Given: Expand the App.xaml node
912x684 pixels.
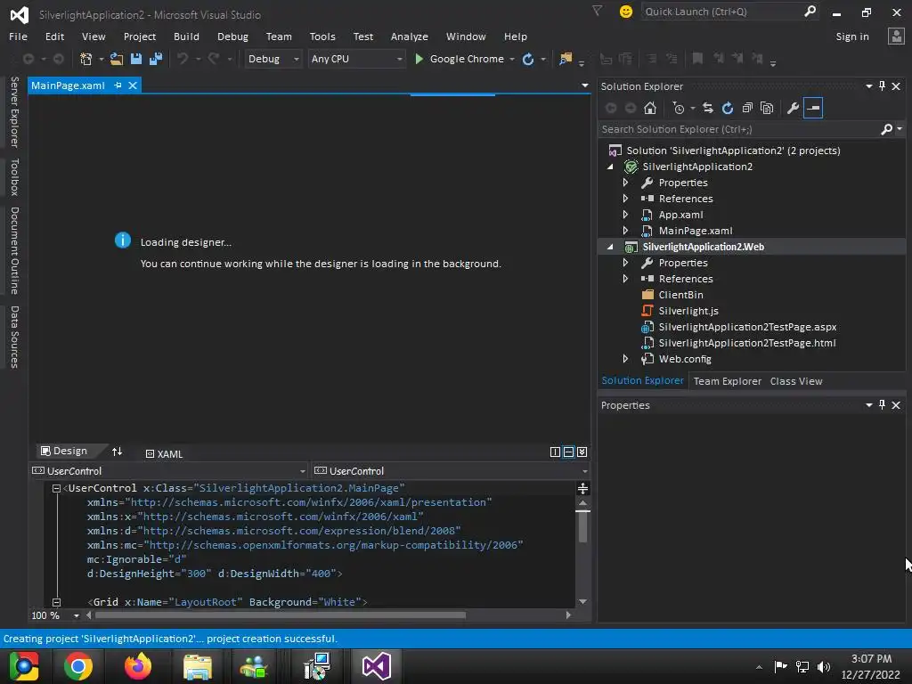Looking at the screenshot, I should (625, 215).
